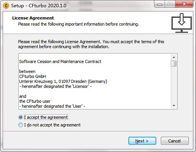Screen dimensions: 196x152
Task: Click the 'Software Cession and Maintenance Contract' line
Action: click(x=60, y=61)
